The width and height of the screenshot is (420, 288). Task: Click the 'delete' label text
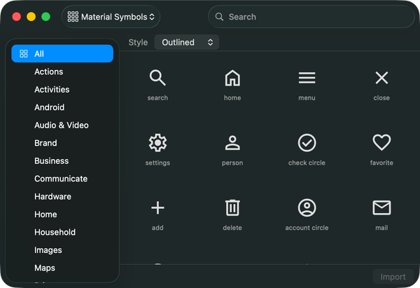click(x=232, y=228)
